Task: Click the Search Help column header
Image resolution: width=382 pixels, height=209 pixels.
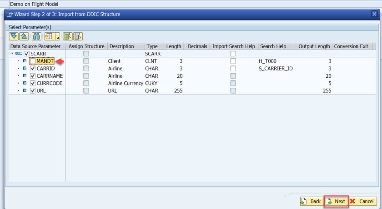Action: pos(276,46)
